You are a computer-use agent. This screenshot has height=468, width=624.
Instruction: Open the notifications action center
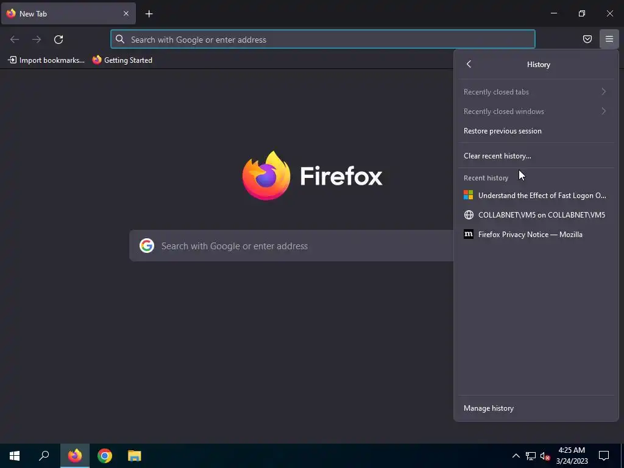click(x=604, y=456)
